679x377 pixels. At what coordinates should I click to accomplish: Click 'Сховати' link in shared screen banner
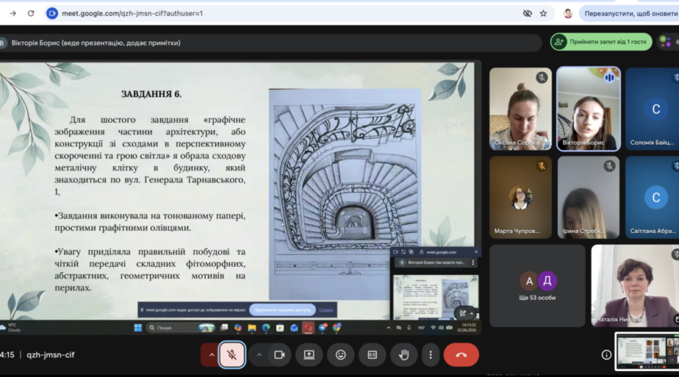click(326, 310)
